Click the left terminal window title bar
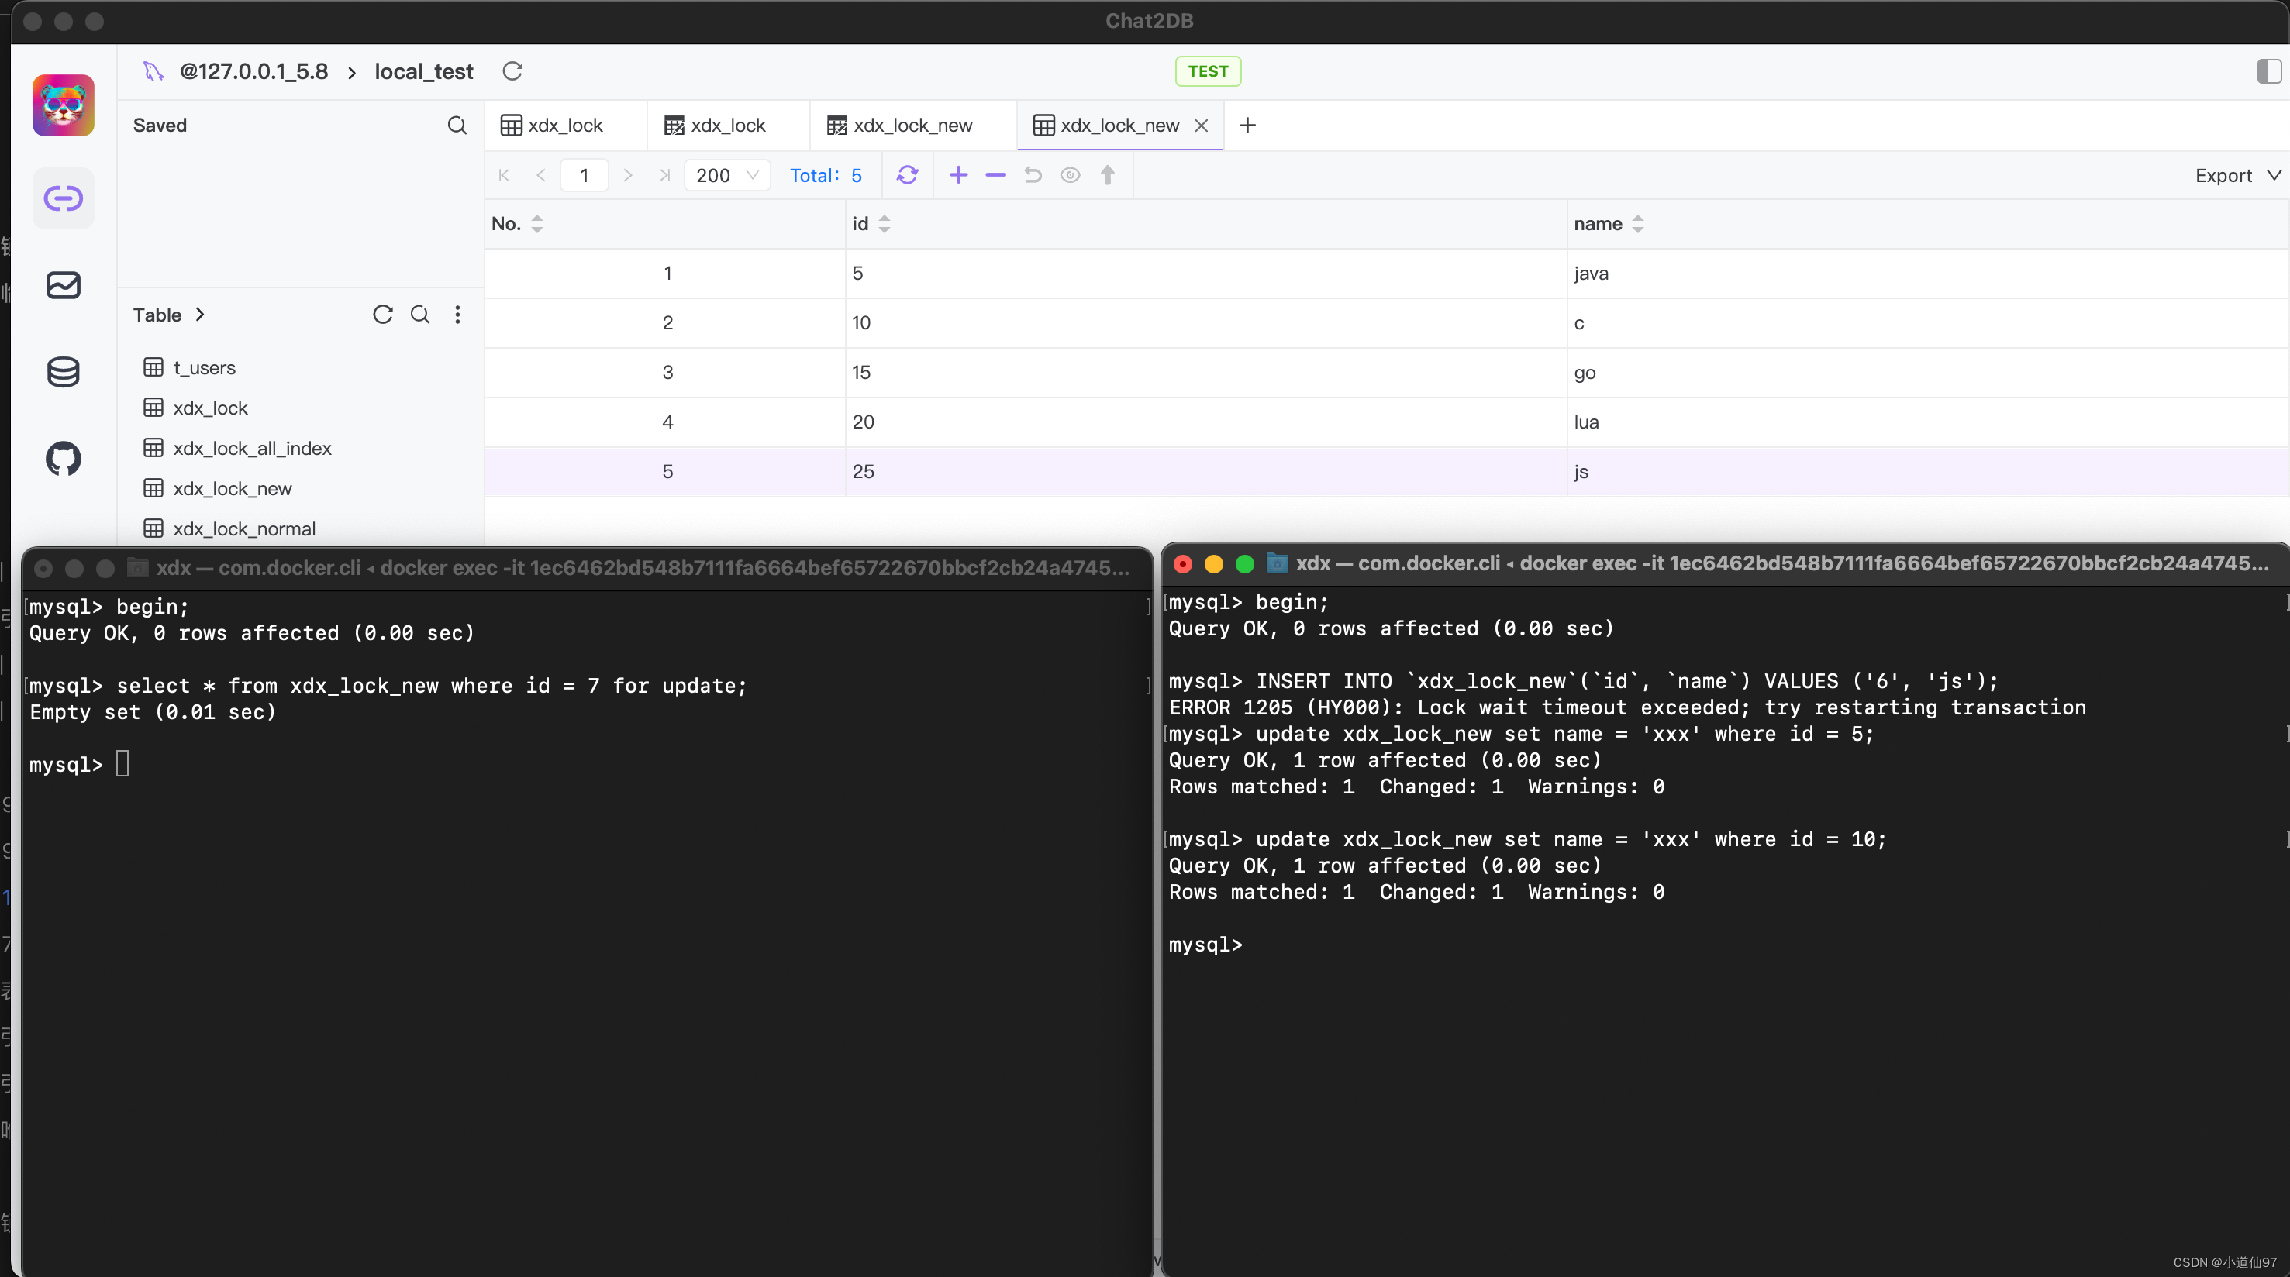 587,568
